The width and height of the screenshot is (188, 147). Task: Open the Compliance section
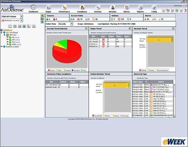82,9
